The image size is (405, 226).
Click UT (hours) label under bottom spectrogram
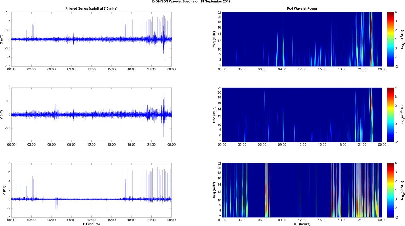[x=302, y=224]
